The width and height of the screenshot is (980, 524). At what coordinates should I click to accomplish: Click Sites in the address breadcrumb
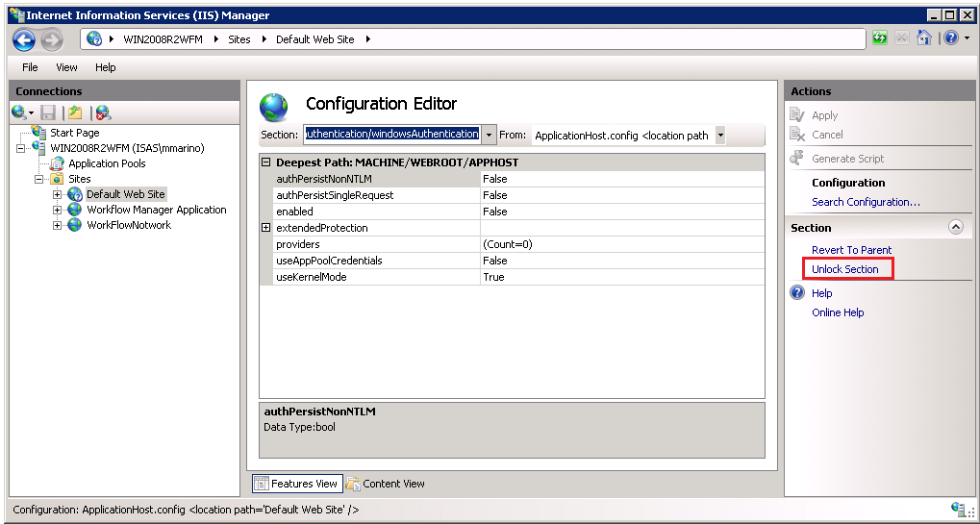click(x=239, y=39)
